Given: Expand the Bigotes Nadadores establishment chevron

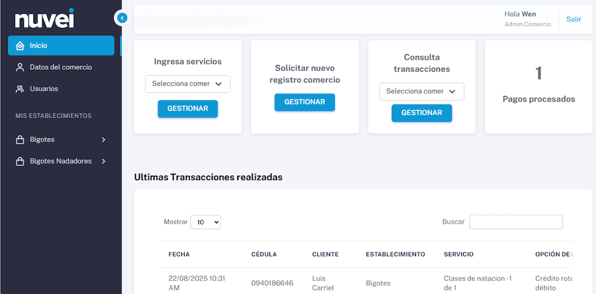Looking at the screenshot, I should [103, 162].
